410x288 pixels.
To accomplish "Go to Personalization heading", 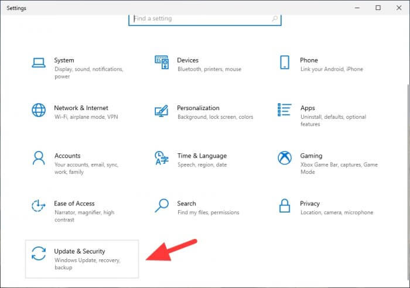I will pyautogui.click(x=198, y=108).
